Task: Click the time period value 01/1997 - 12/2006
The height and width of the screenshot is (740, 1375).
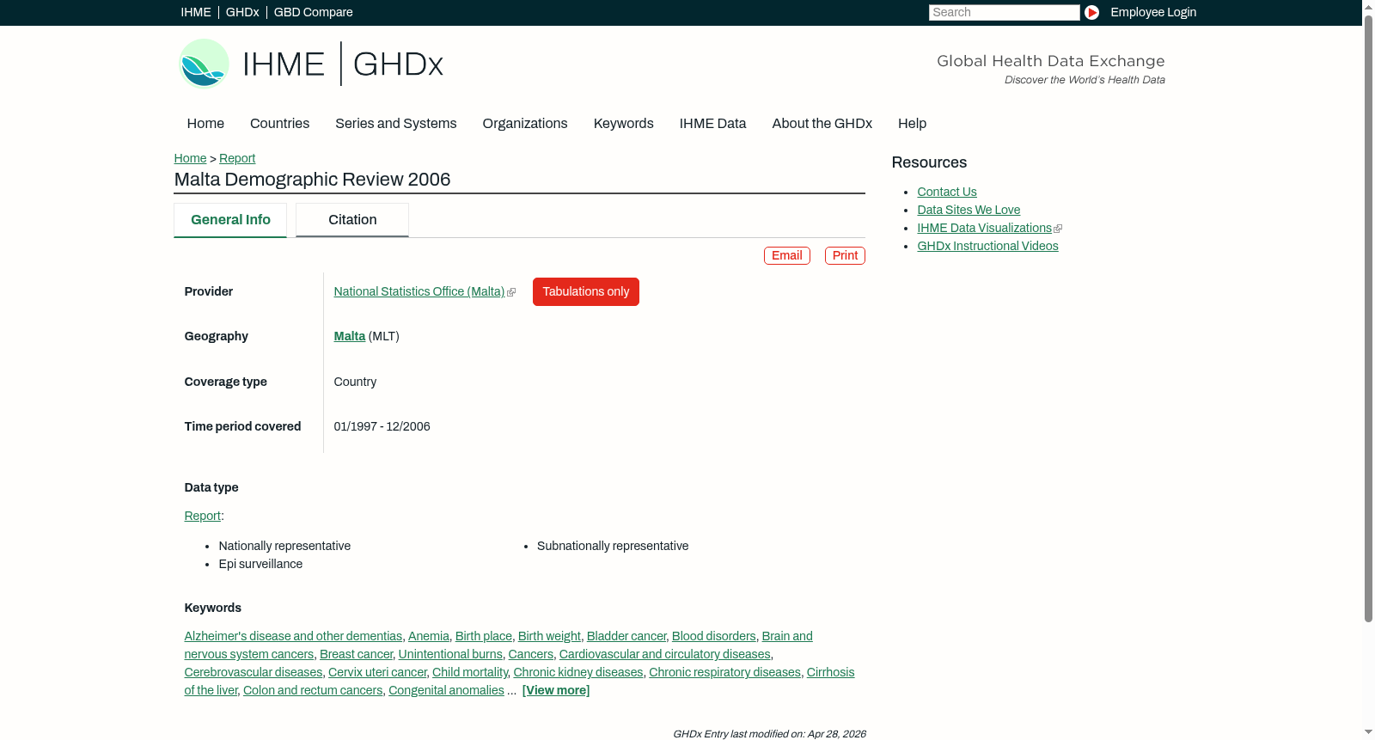Action: pyautogui.click(x=382, y=426)
